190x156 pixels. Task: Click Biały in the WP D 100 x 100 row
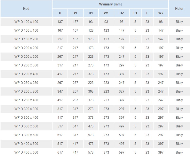179,22
